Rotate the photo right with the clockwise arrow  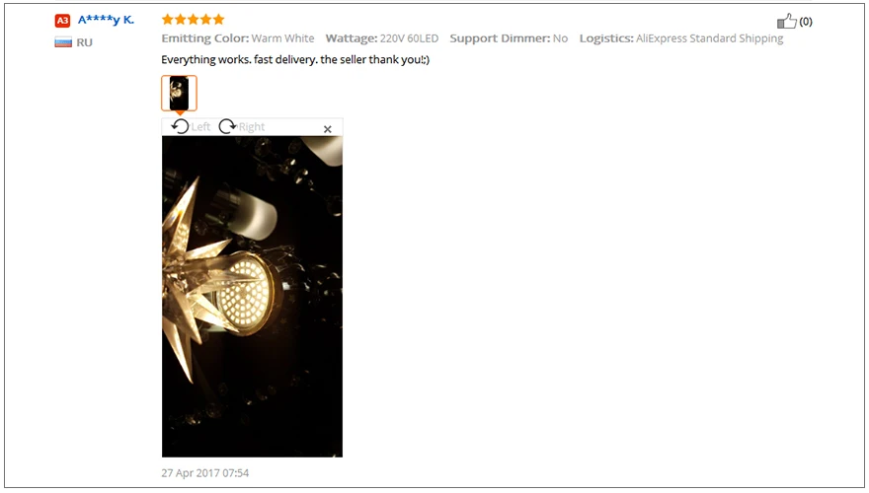coord(227,127)
